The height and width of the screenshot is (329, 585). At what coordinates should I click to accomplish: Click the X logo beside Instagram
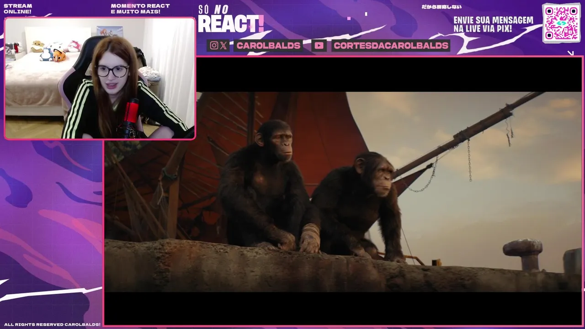223,45
